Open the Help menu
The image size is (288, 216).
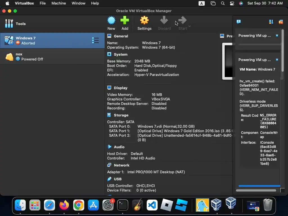(x=95, y=3)
